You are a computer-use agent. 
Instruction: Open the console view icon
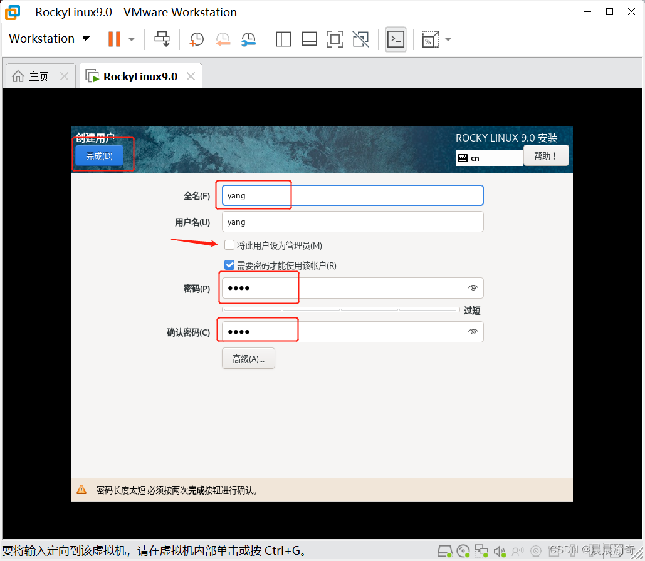coord(396,39)
